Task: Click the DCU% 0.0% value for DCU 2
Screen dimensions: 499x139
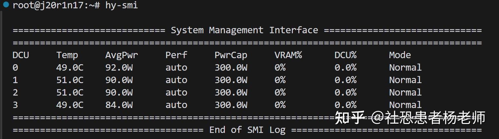Action: 345,93
